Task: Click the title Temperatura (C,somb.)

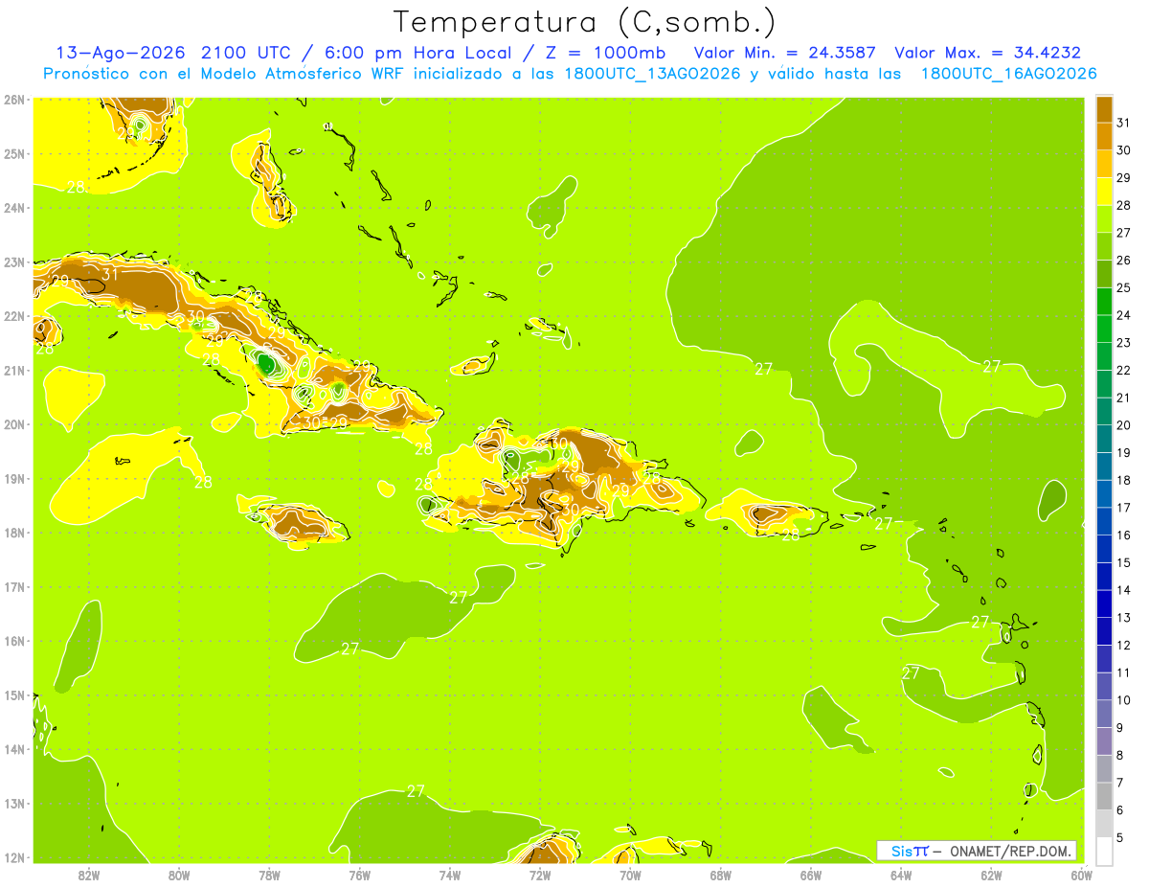Action: [584, 22]
